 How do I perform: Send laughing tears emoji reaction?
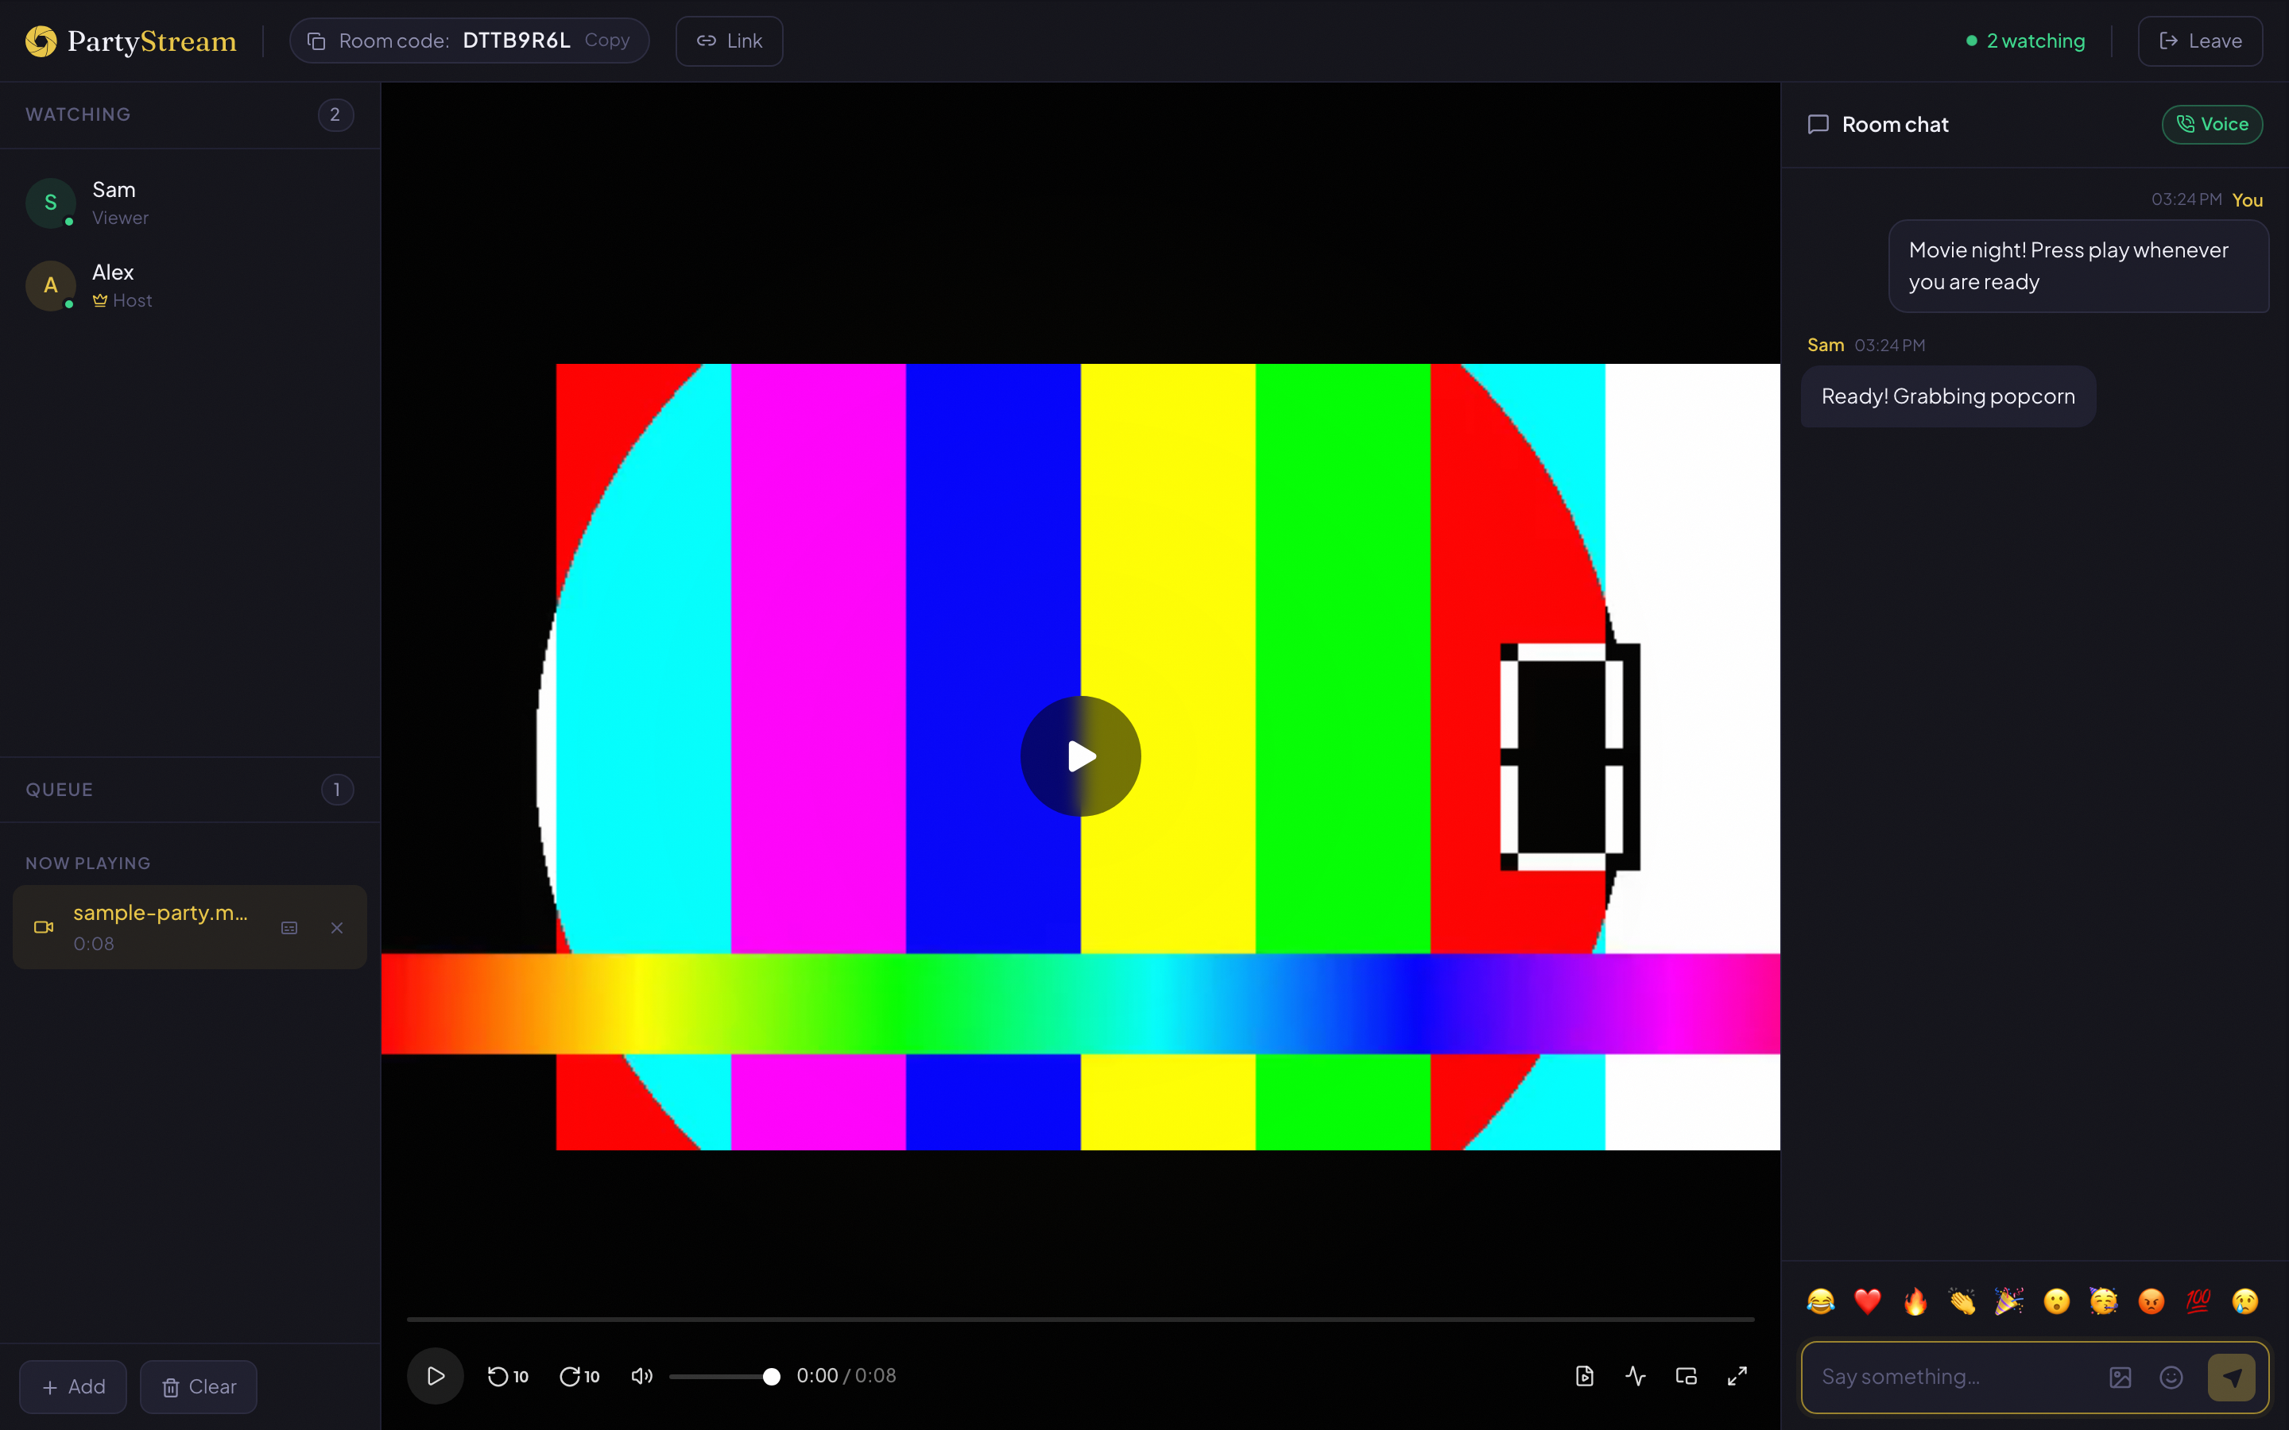click(1821, 1301)
